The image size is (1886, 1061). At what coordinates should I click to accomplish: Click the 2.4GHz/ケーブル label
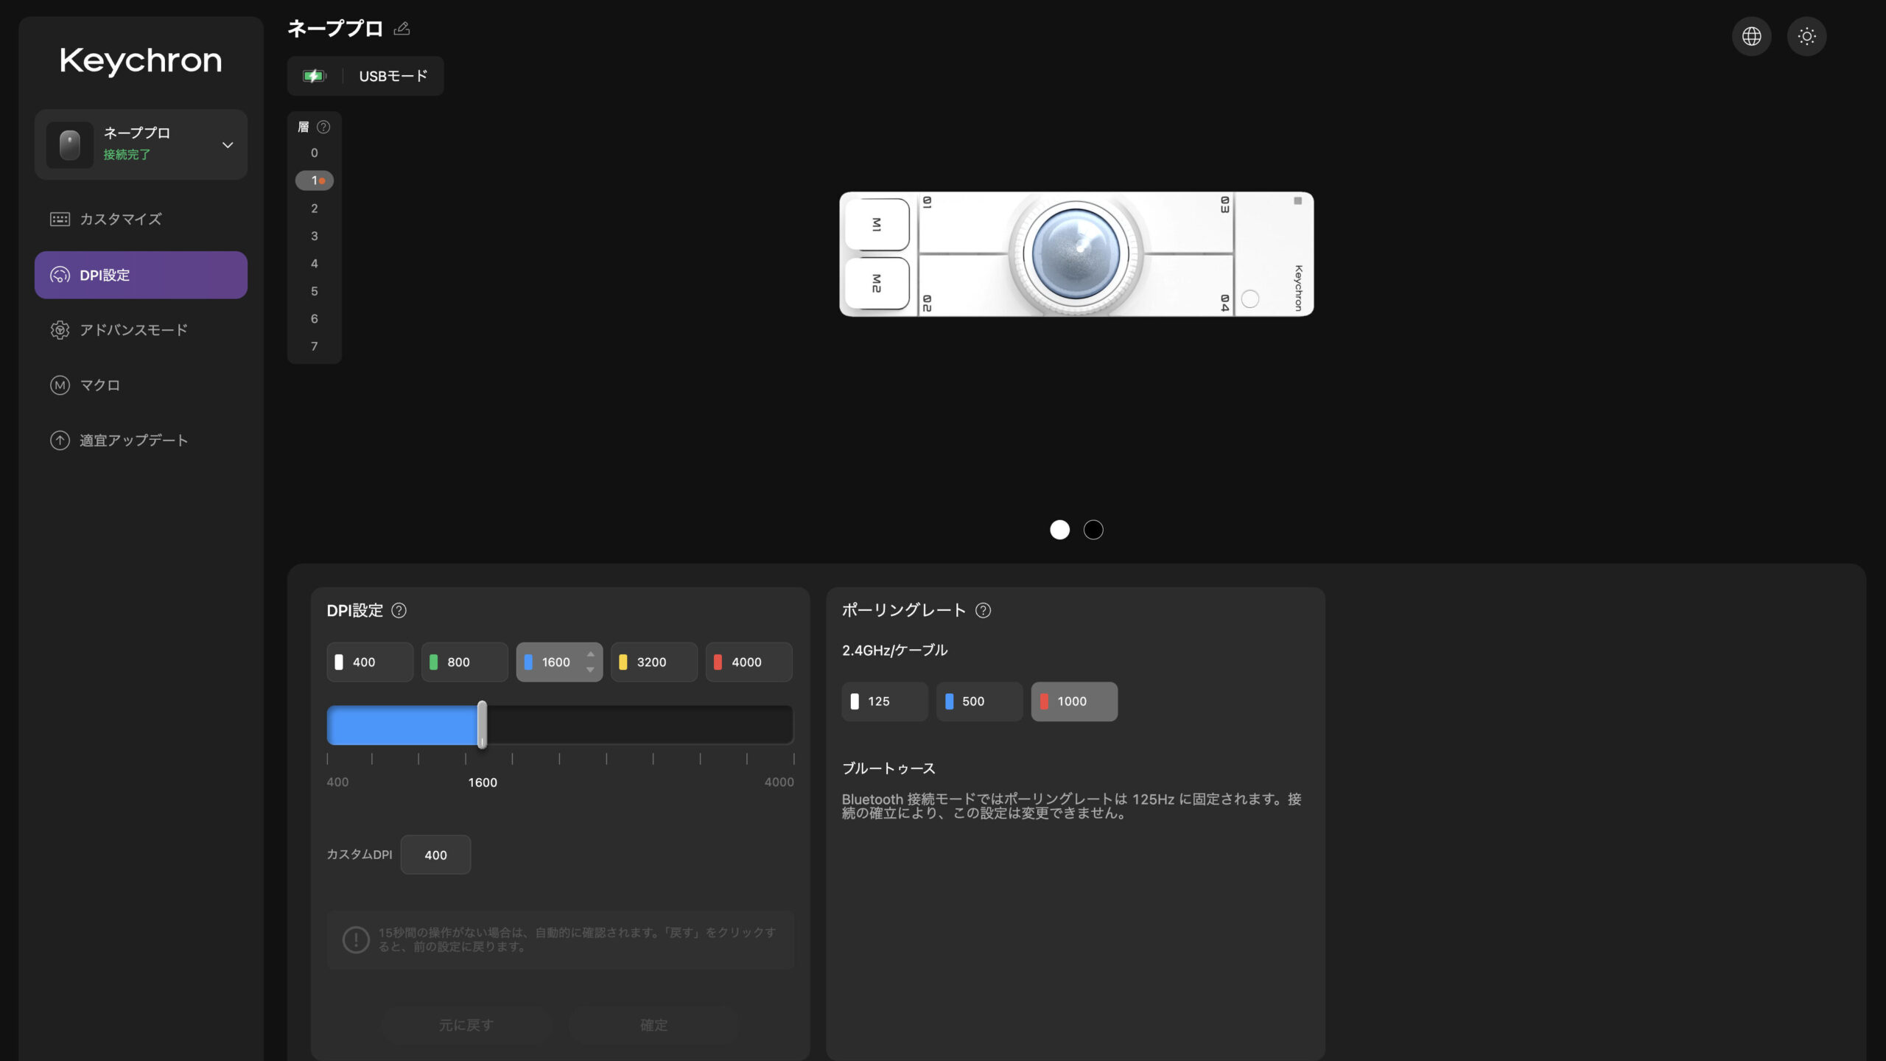click(x=895, y=650)
